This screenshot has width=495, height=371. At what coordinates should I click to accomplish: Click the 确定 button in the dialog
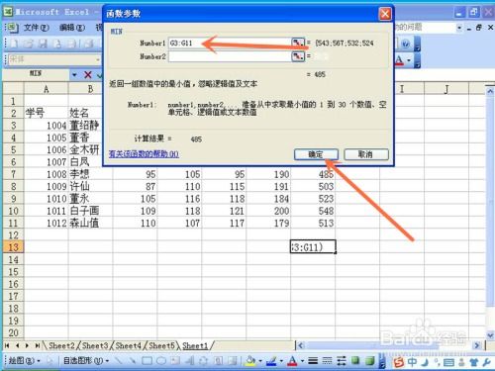tap(316, 154)
